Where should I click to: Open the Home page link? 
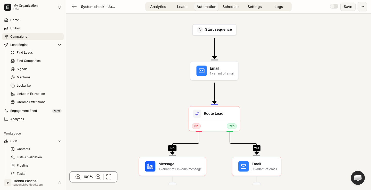click(33, 20)
